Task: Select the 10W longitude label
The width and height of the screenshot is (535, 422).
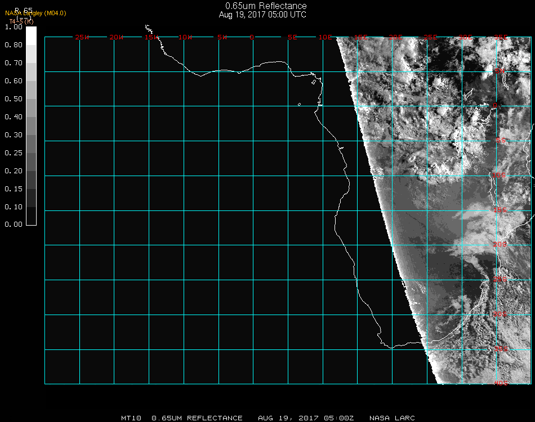Action: [185, 37]
